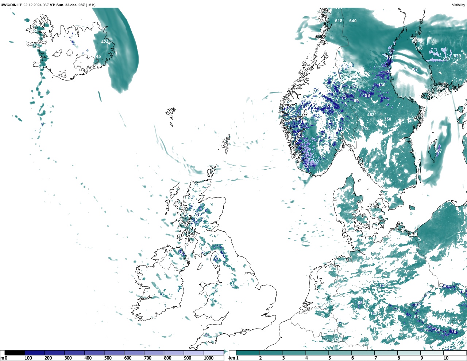This screenshot has width=467, height=361.
Task: Click the '618' visibility value in northern Norway
Action: 339,21
